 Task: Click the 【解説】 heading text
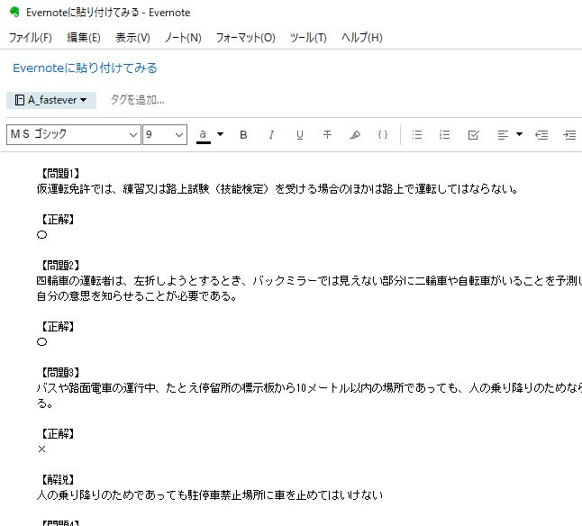pos(58,480)
